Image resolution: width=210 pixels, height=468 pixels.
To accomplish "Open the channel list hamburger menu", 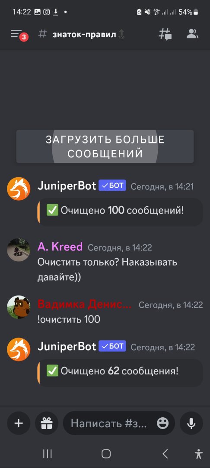I will [16, 34].
